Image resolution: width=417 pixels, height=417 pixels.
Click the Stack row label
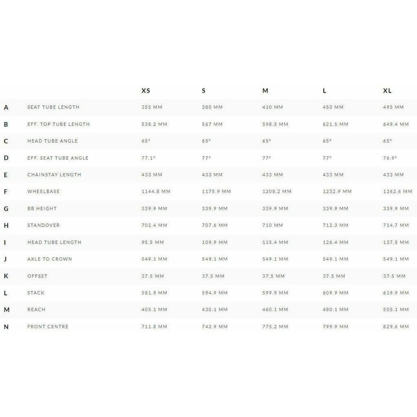point(36,293)
